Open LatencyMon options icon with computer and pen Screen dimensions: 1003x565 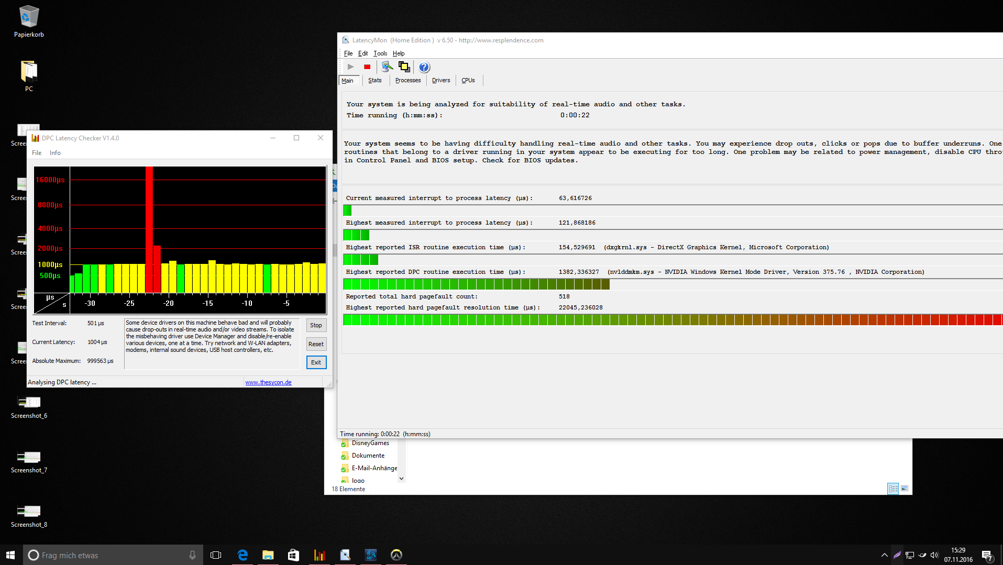[387, 67]
